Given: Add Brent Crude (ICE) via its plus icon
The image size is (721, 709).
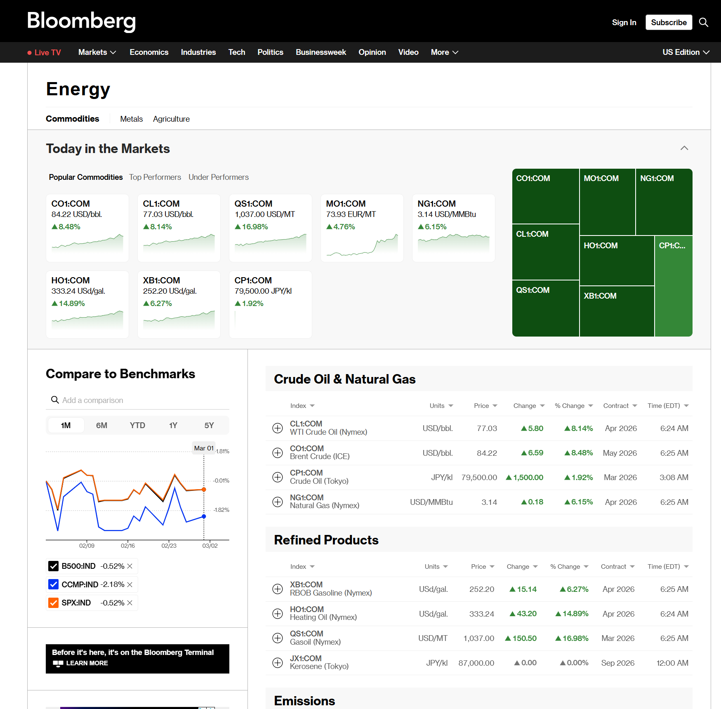Looking at the screenshot, I should pos(278,453).
